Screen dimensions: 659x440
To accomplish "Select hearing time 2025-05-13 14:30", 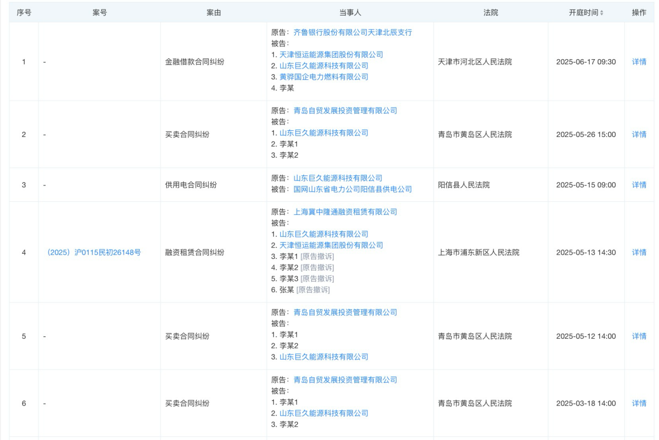I will pos(586,252).
